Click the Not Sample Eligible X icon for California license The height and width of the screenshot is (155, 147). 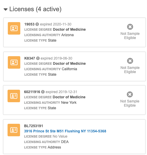130,61
